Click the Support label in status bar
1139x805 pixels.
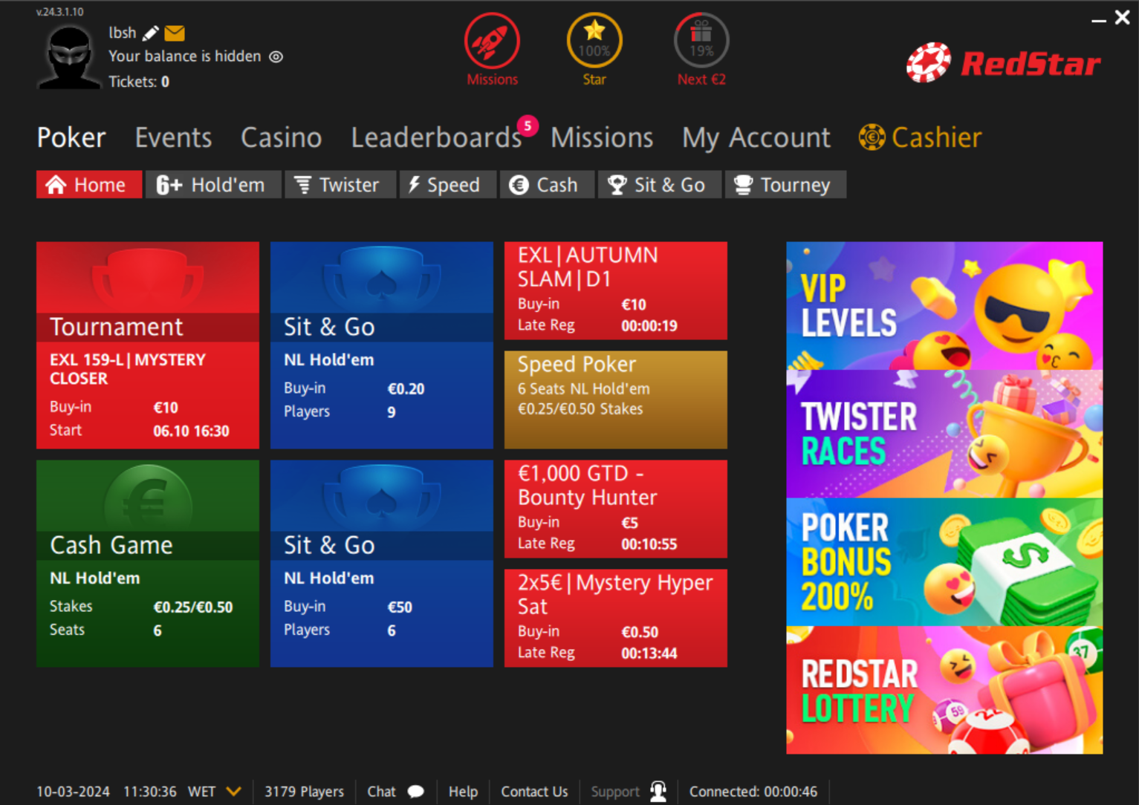point(615,792)
